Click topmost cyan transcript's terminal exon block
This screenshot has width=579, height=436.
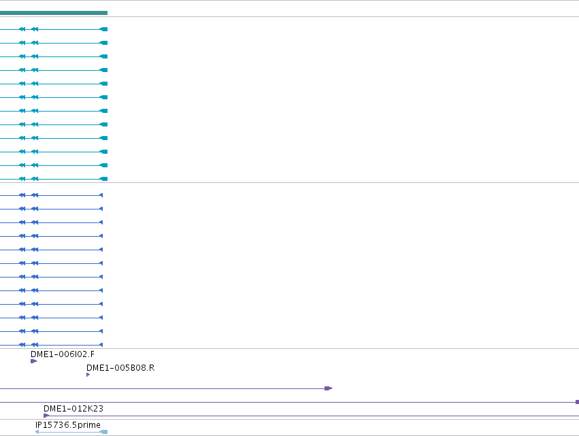tap(104, 29)
